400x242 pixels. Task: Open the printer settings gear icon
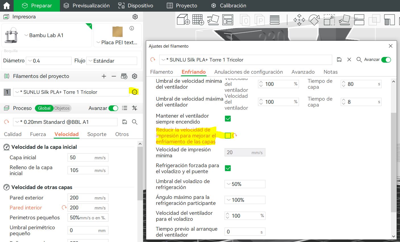[135, 17]
